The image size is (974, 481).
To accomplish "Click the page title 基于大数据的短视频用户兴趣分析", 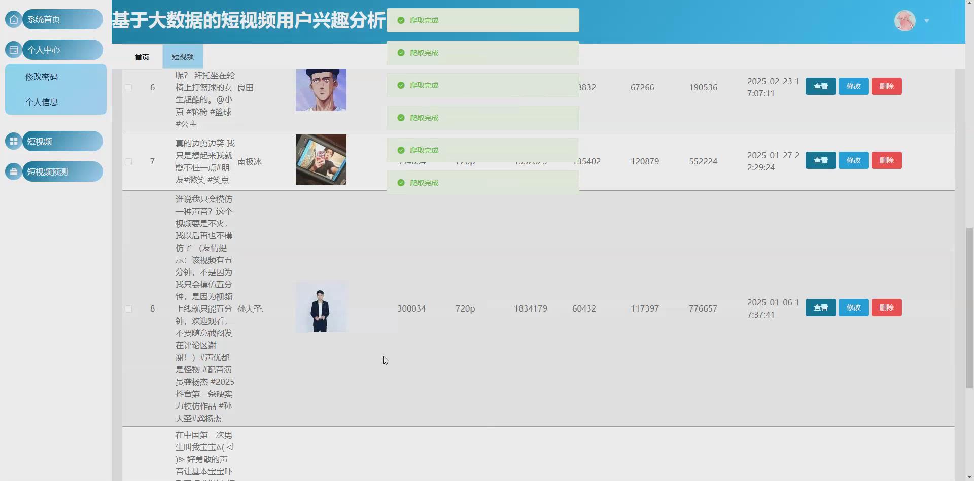I will point(249,20).
